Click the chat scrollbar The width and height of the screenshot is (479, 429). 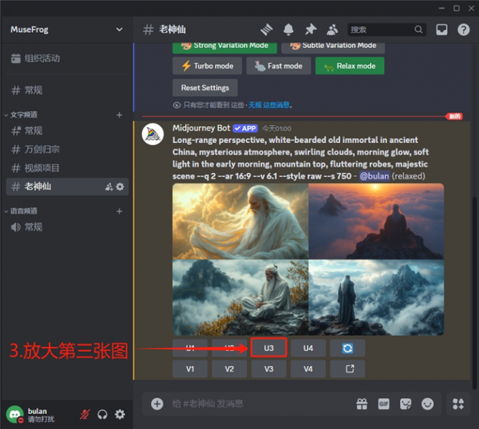pos(475,293)
